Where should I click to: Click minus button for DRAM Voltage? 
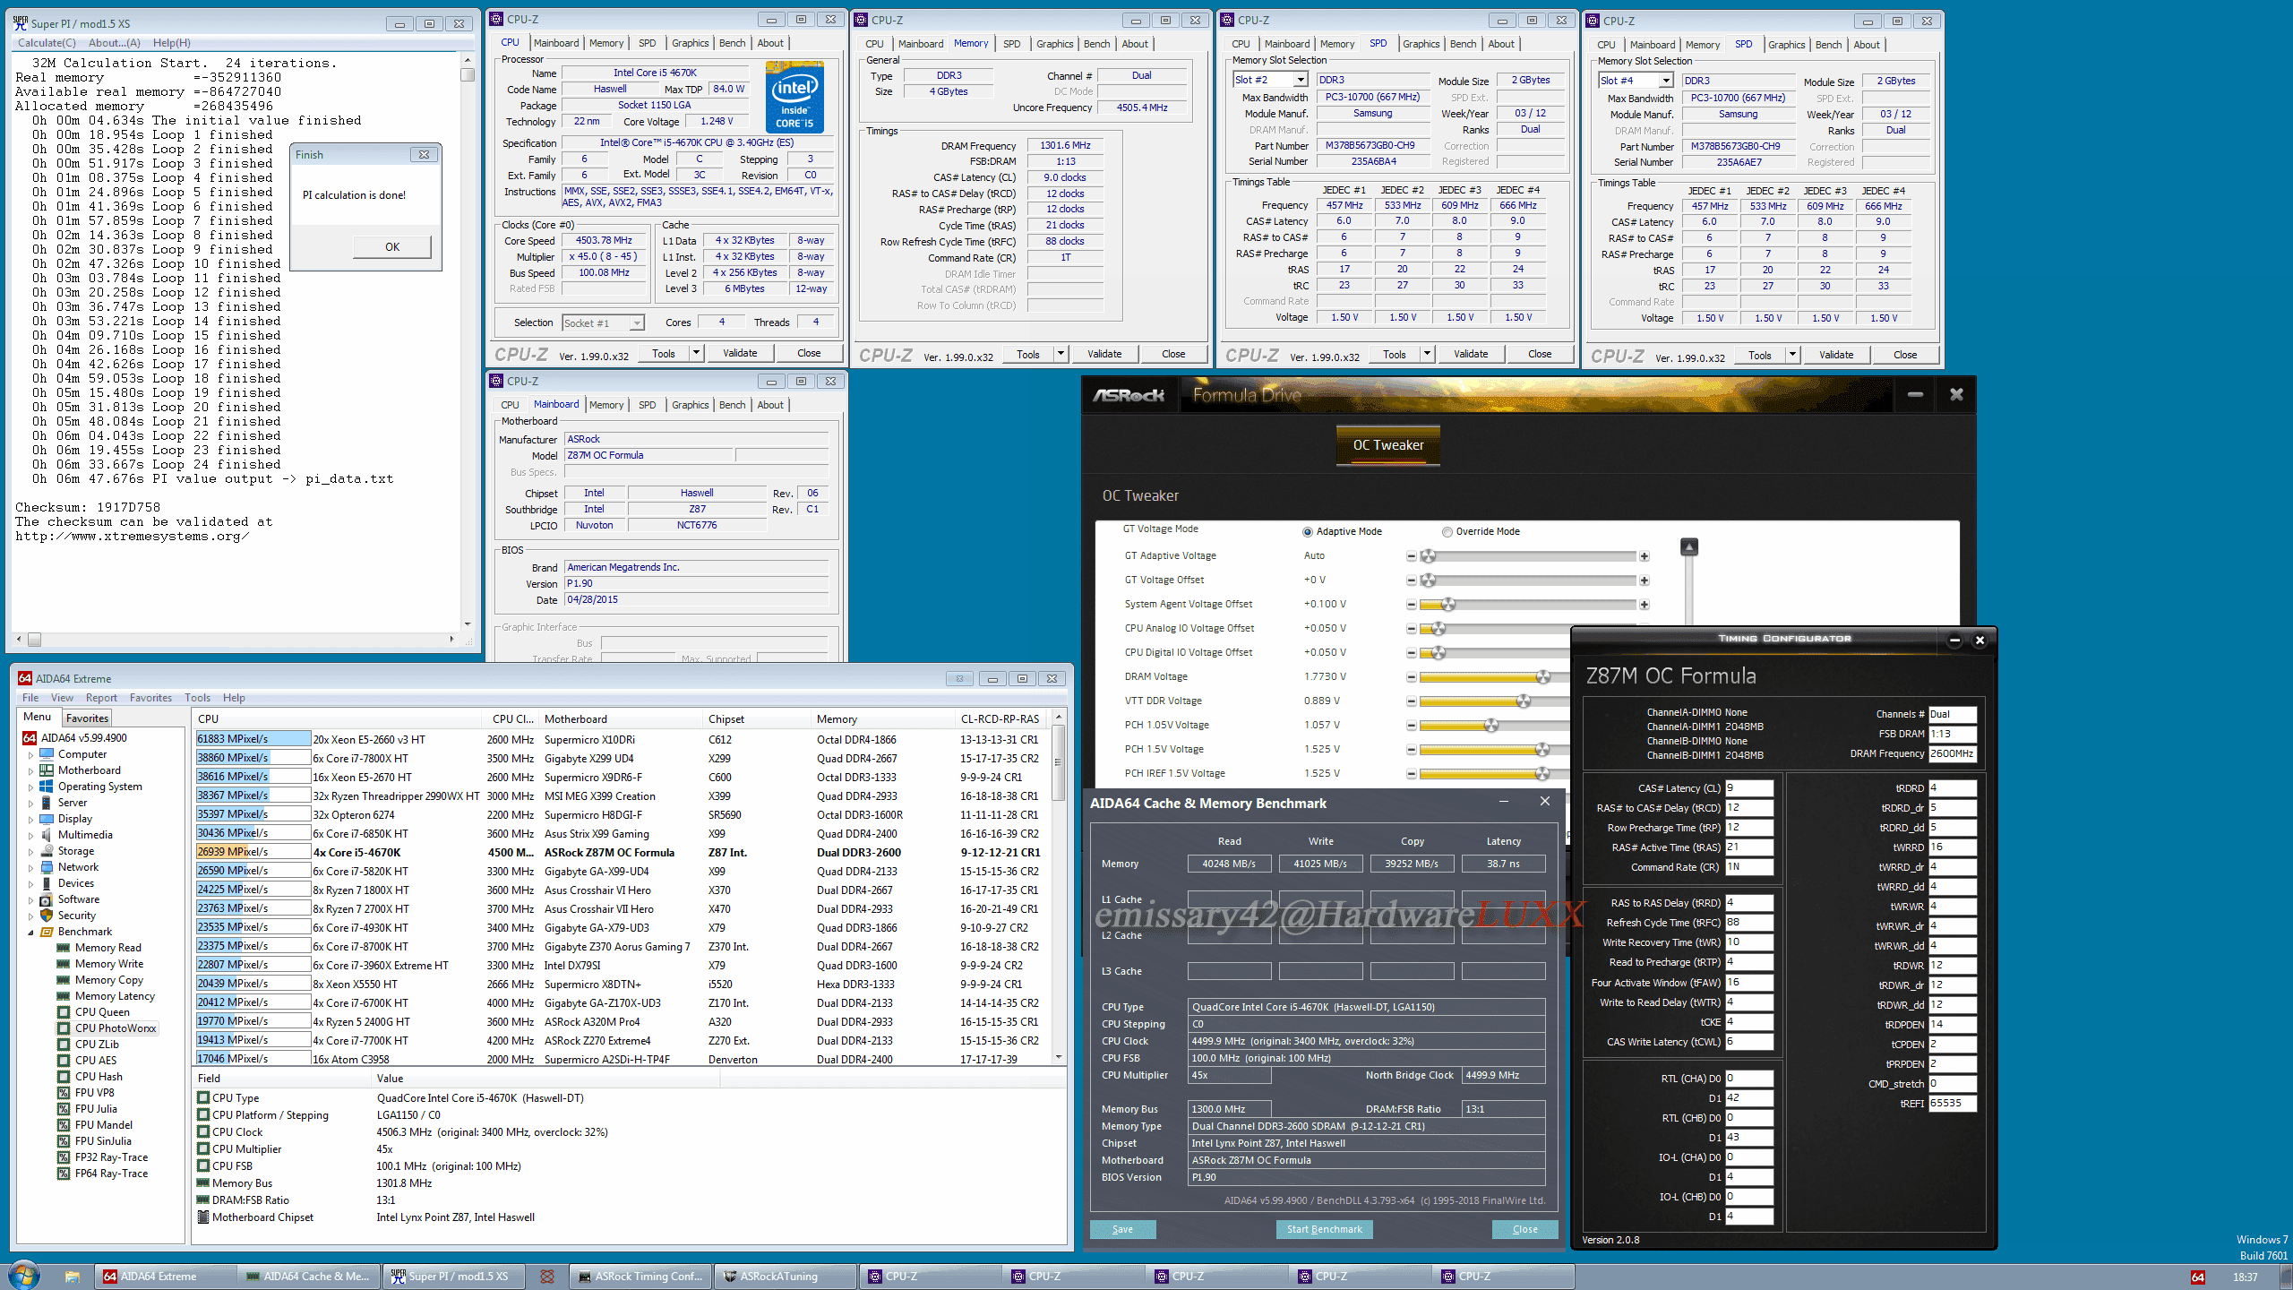(1412, 677)
